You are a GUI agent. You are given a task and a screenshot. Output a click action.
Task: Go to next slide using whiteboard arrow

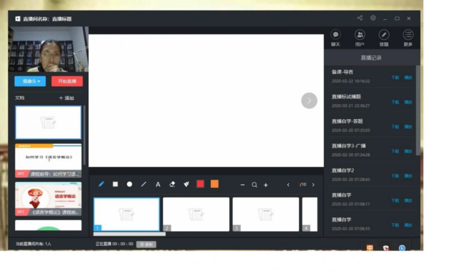pos(309,101)
